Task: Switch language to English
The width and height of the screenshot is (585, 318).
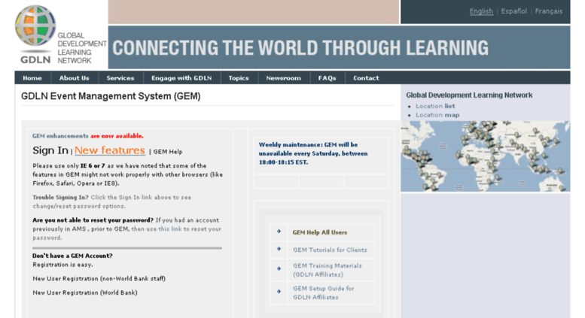Action: [x=481, y=11]
